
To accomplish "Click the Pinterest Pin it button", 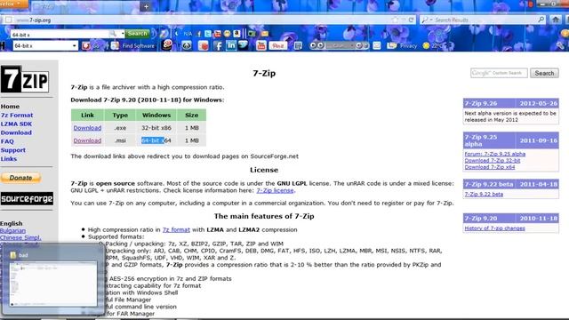I will click(277, 45).
